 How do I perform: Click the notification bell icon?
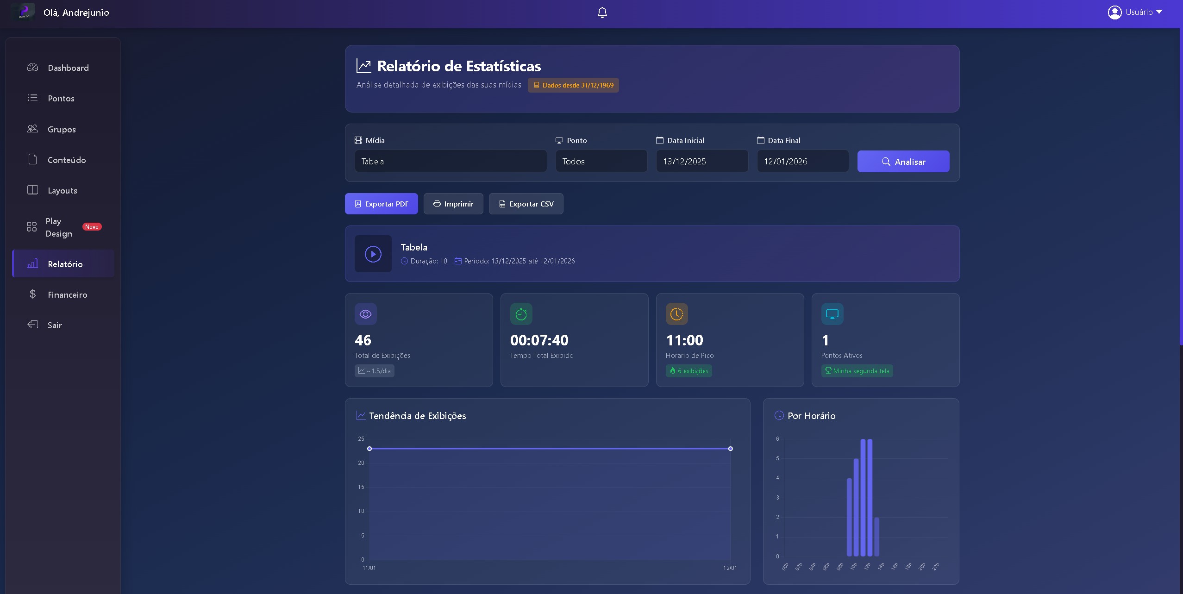[x=602, y=13]
